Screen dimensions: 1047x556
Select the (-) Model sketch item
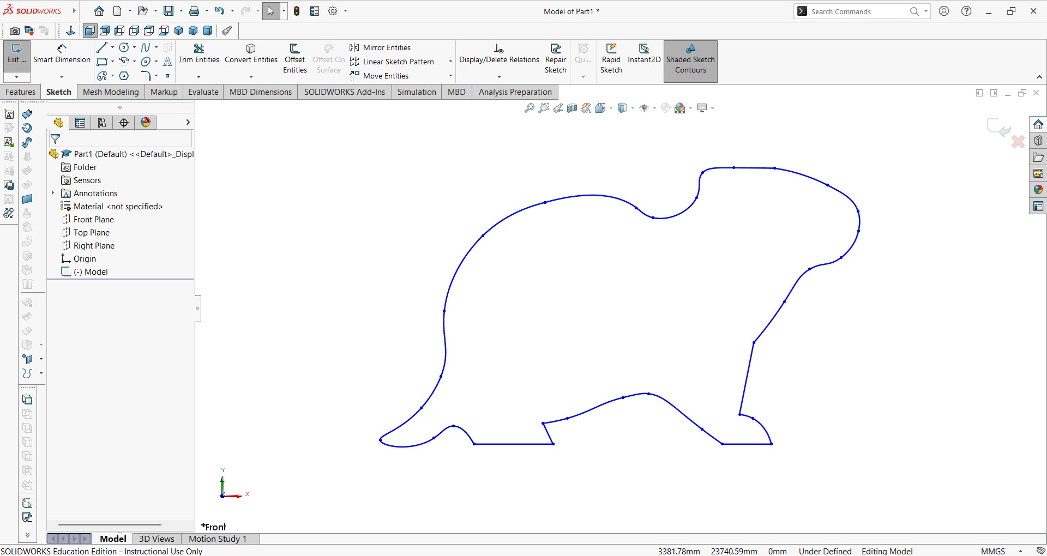coord(85,271)
